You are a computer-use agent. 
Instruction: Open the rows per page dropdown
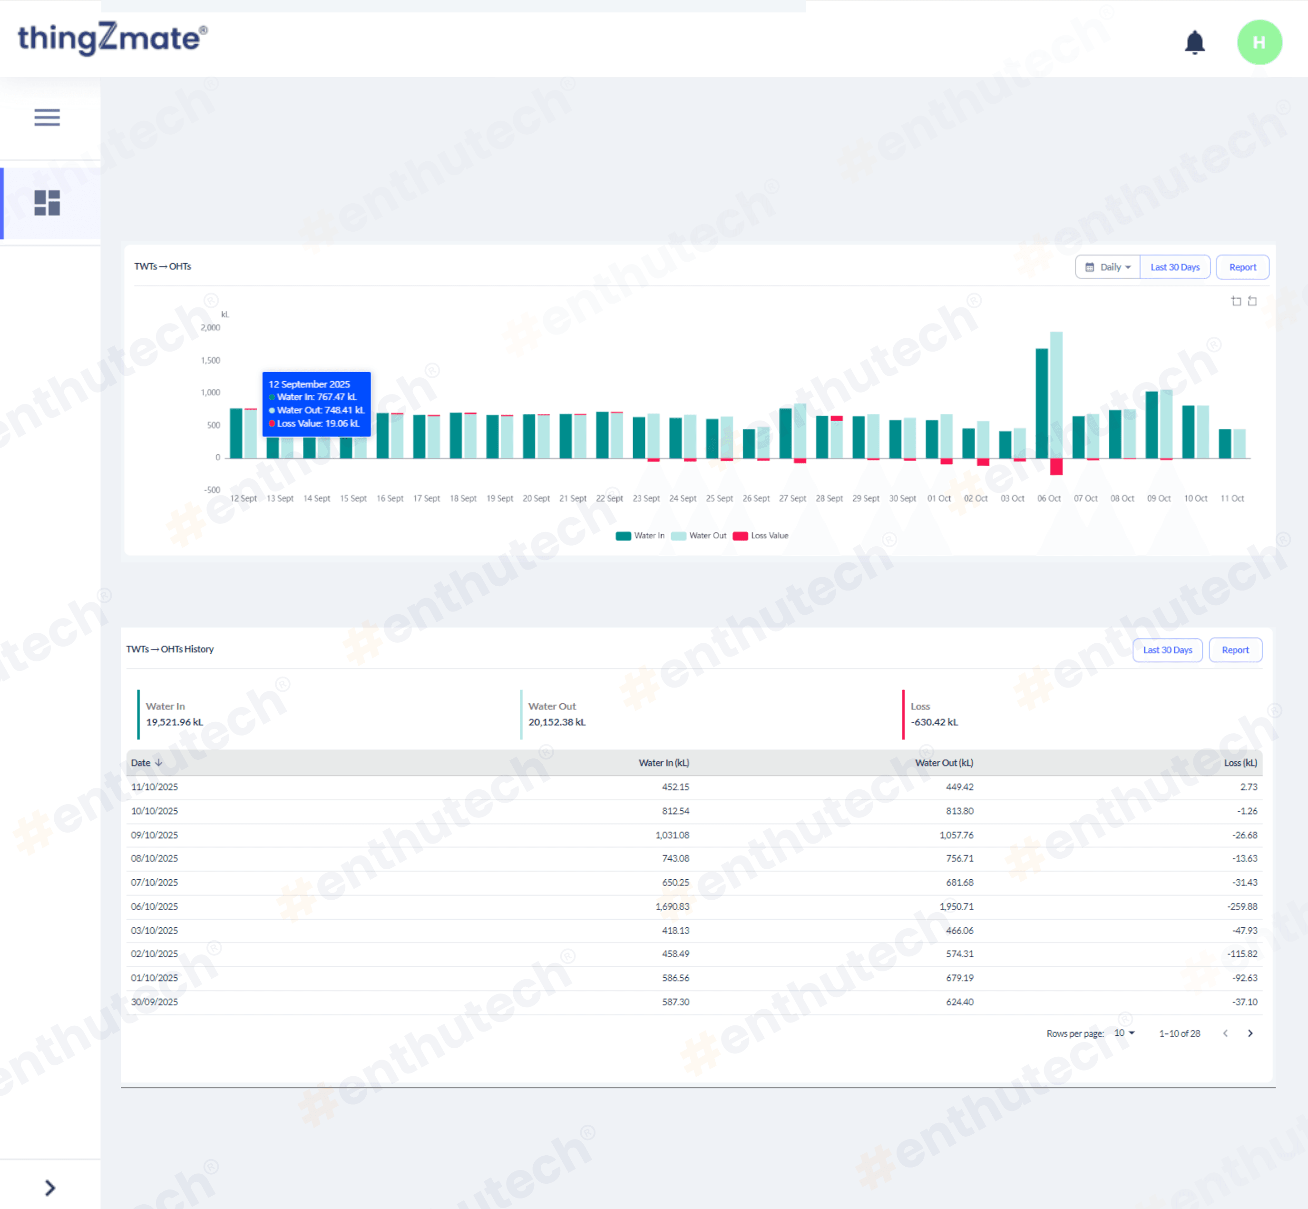click(x=1124, y=1033)
